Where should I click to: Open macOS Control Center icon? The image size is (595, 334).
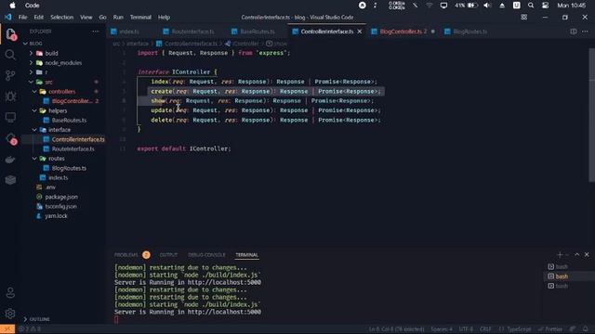pos(546,6)
